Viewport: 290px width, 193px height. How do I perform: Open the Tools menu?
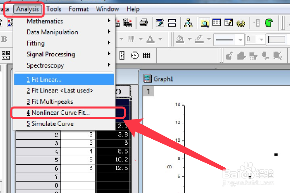[x=54, y=9]
